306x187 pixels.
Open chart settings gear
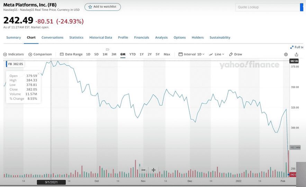pyautogui.click(x=286, y=54)
